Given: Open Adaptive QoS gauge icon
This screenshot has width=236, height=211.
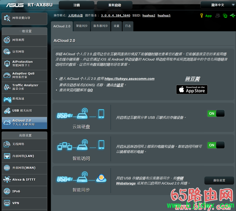Looking at the screenshot, I should click(7, 75).
